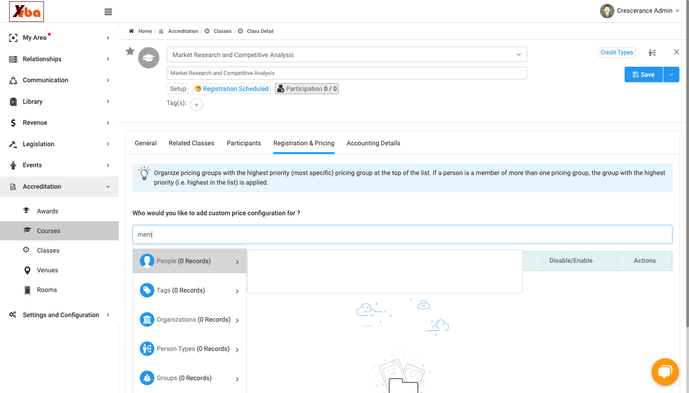Select Person Types (0 Records) result
This screenshot has height=393, width=689.
(x=190, y=349)
